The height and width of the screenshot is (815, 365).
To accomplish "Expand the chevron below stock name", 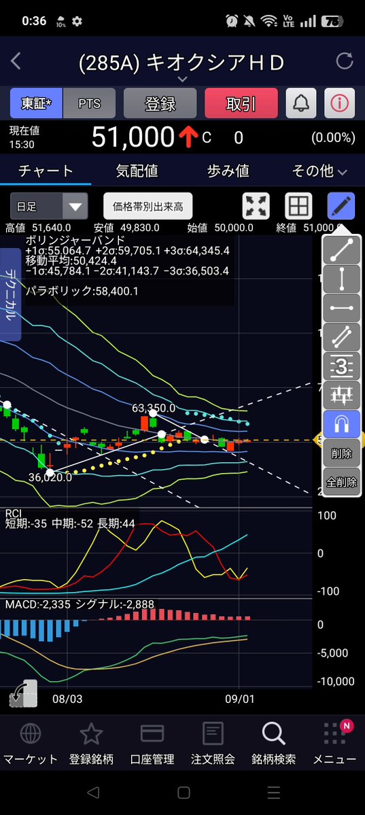I will (182, 80).
